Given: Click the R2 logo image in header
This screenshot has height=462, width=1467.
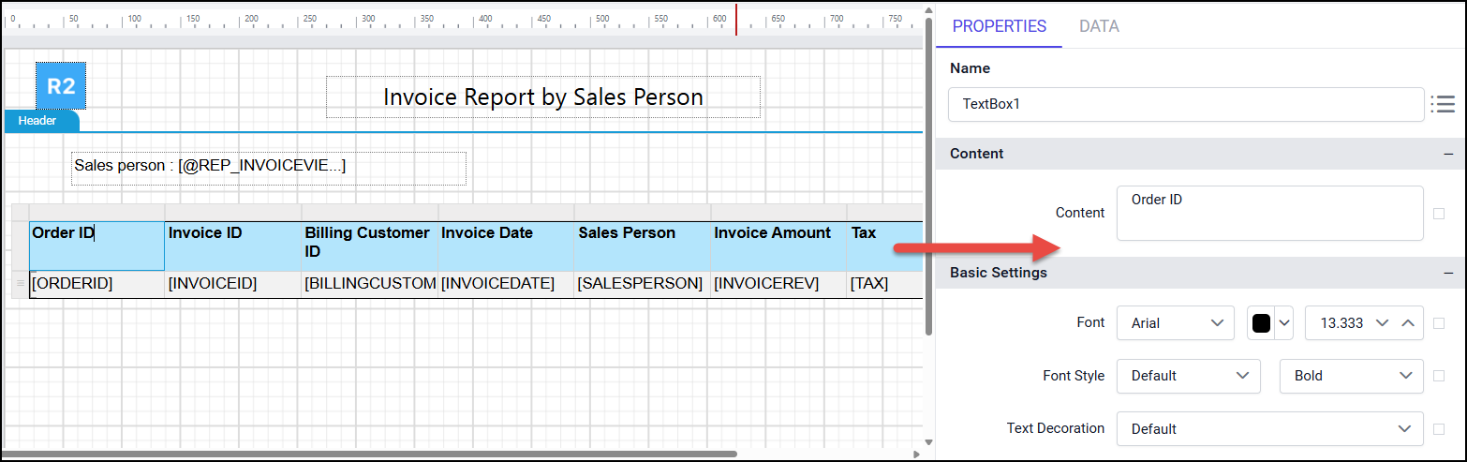Looking at the screenshot, I should point(61,86).
